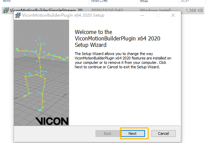Select the ViconMotionBuilderSimpleStream file name
This screenshot has height=143, width=209.
[x=46, y=10]
